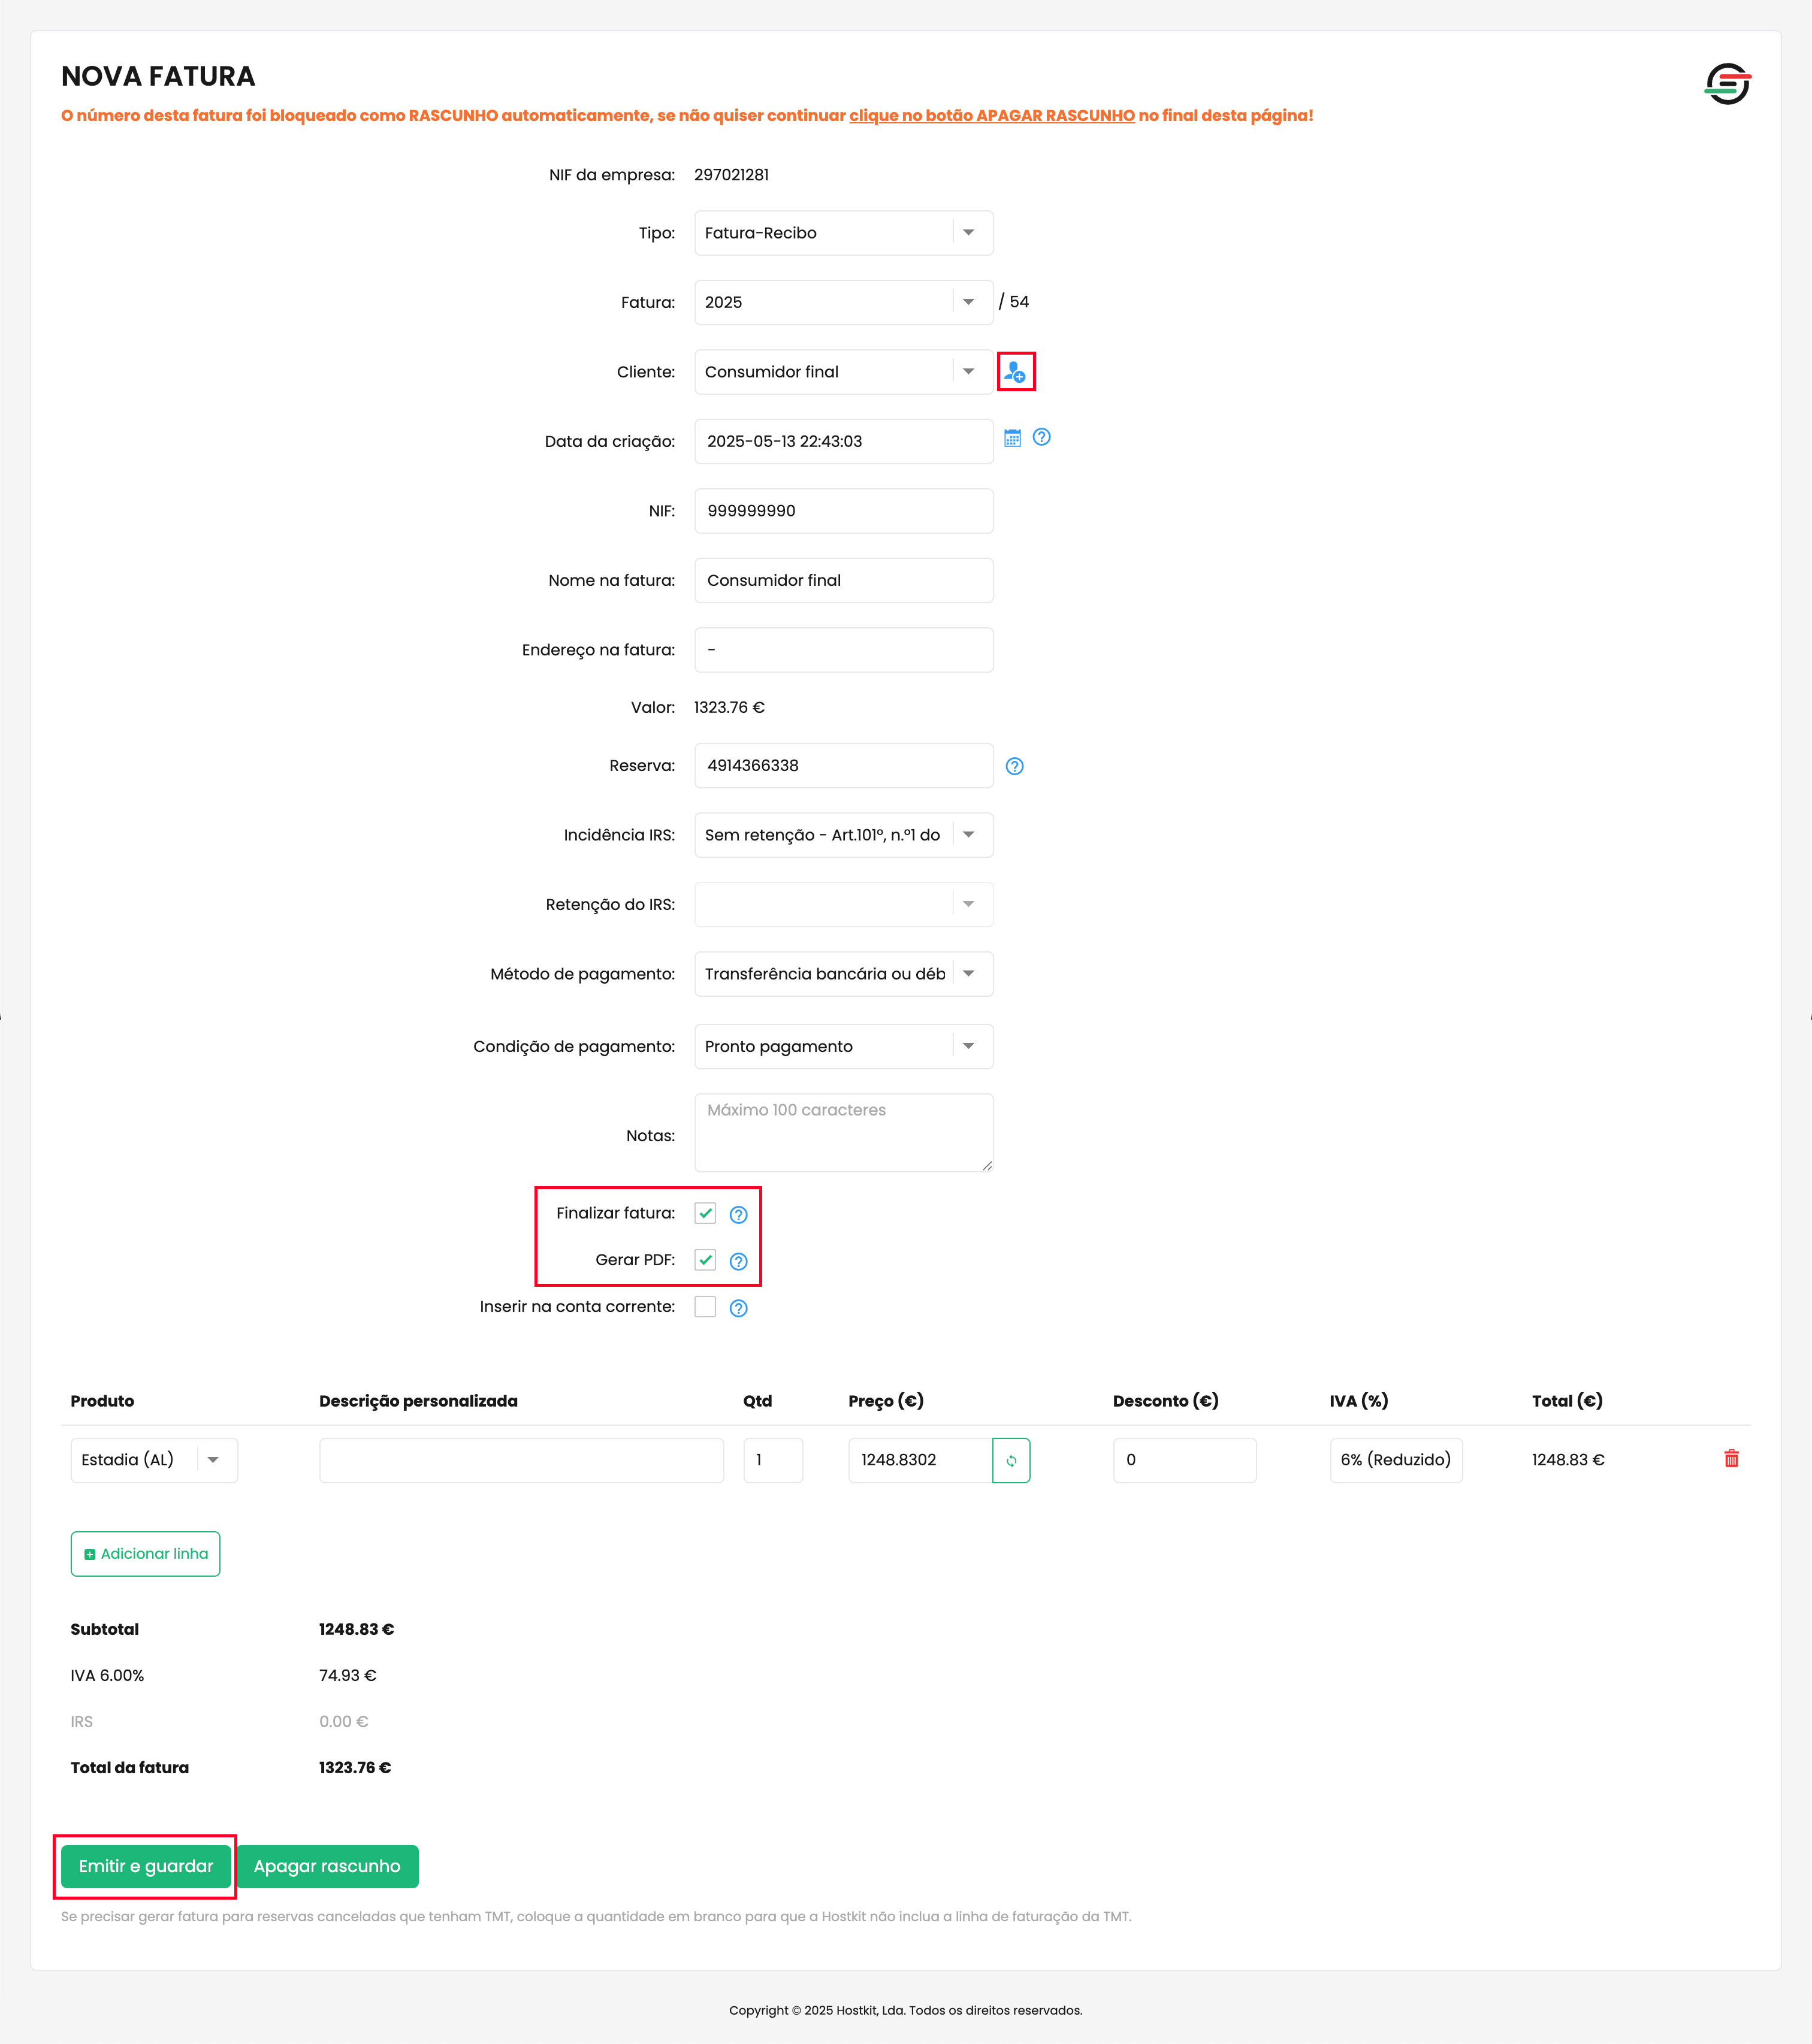Click the Produto column header

(x=102, y=1401)
